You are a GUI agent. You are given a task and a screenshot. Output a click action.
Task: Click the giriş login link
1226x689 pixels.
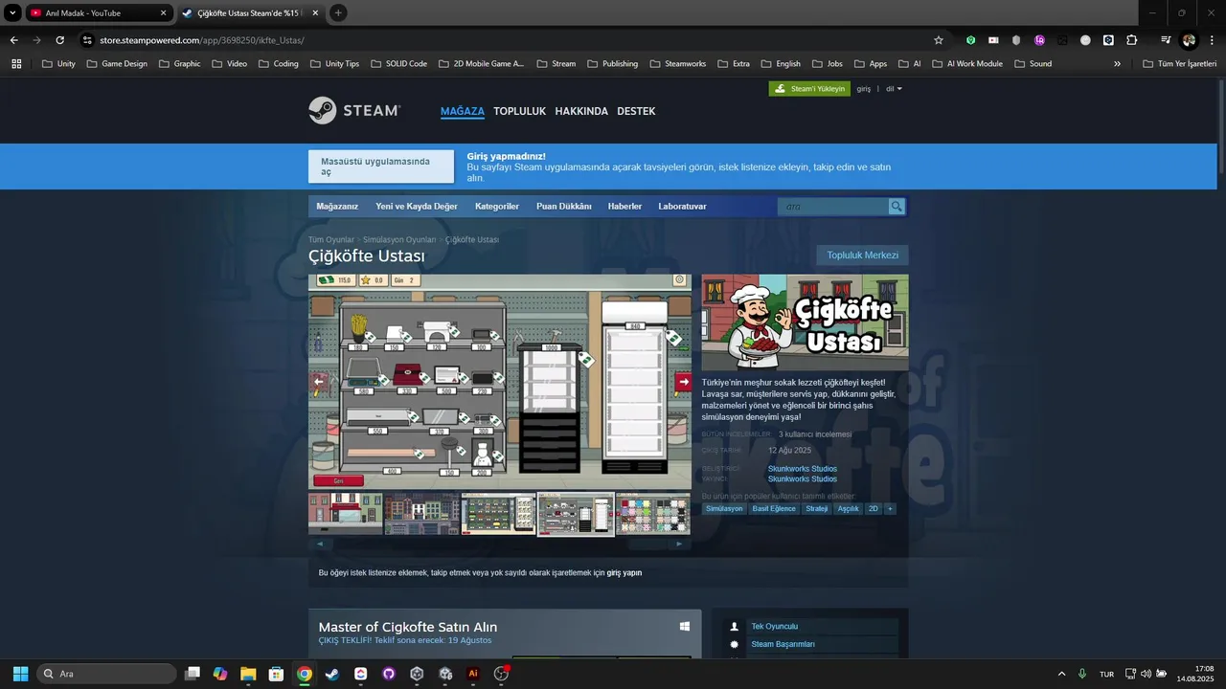pyautogui.click(x=864, y=89)
